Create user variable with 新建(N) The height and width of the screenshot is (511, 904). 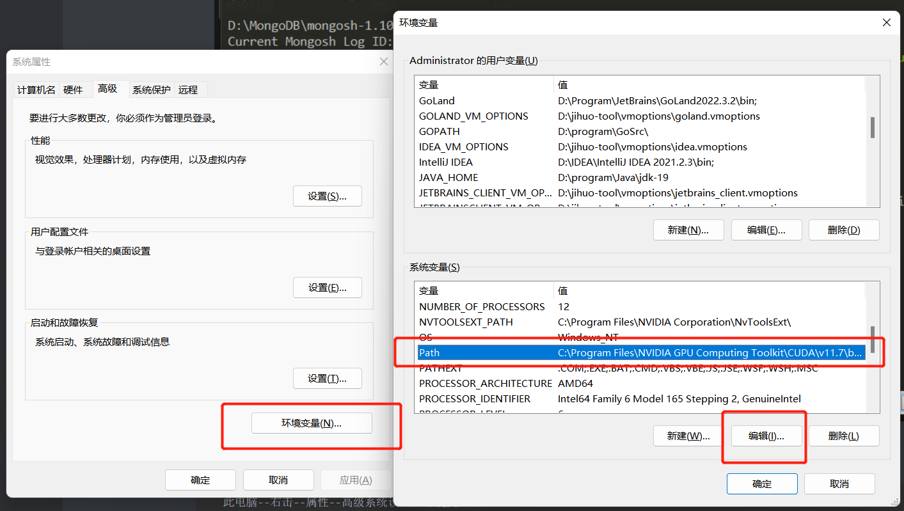(688, 230)
